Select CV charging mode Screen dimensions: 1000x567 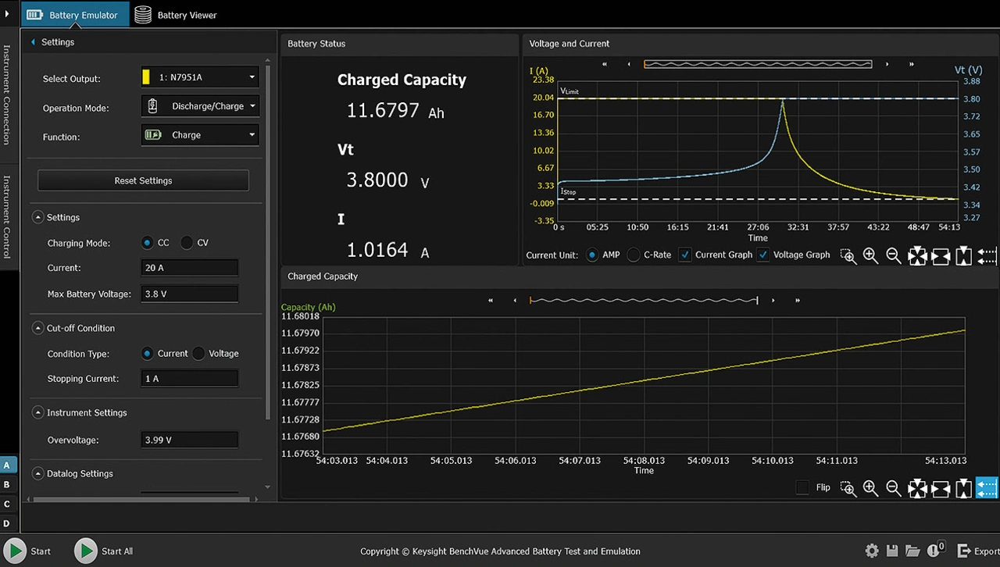(187, 243)
